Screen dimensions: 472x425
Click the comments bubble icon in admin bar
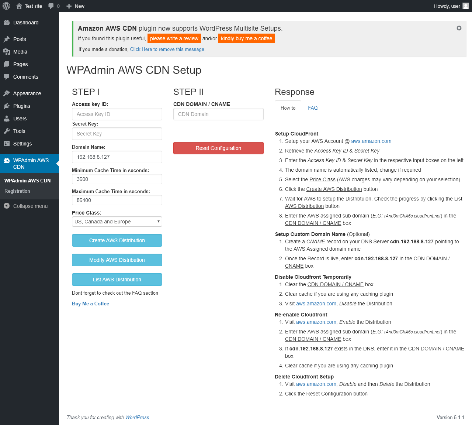(x=51, y=6)
